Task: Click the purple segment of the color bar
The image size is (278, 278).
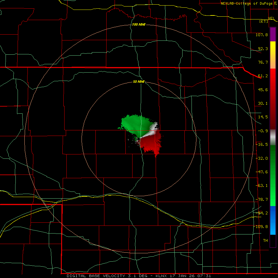Action: (x=273, y=34)
